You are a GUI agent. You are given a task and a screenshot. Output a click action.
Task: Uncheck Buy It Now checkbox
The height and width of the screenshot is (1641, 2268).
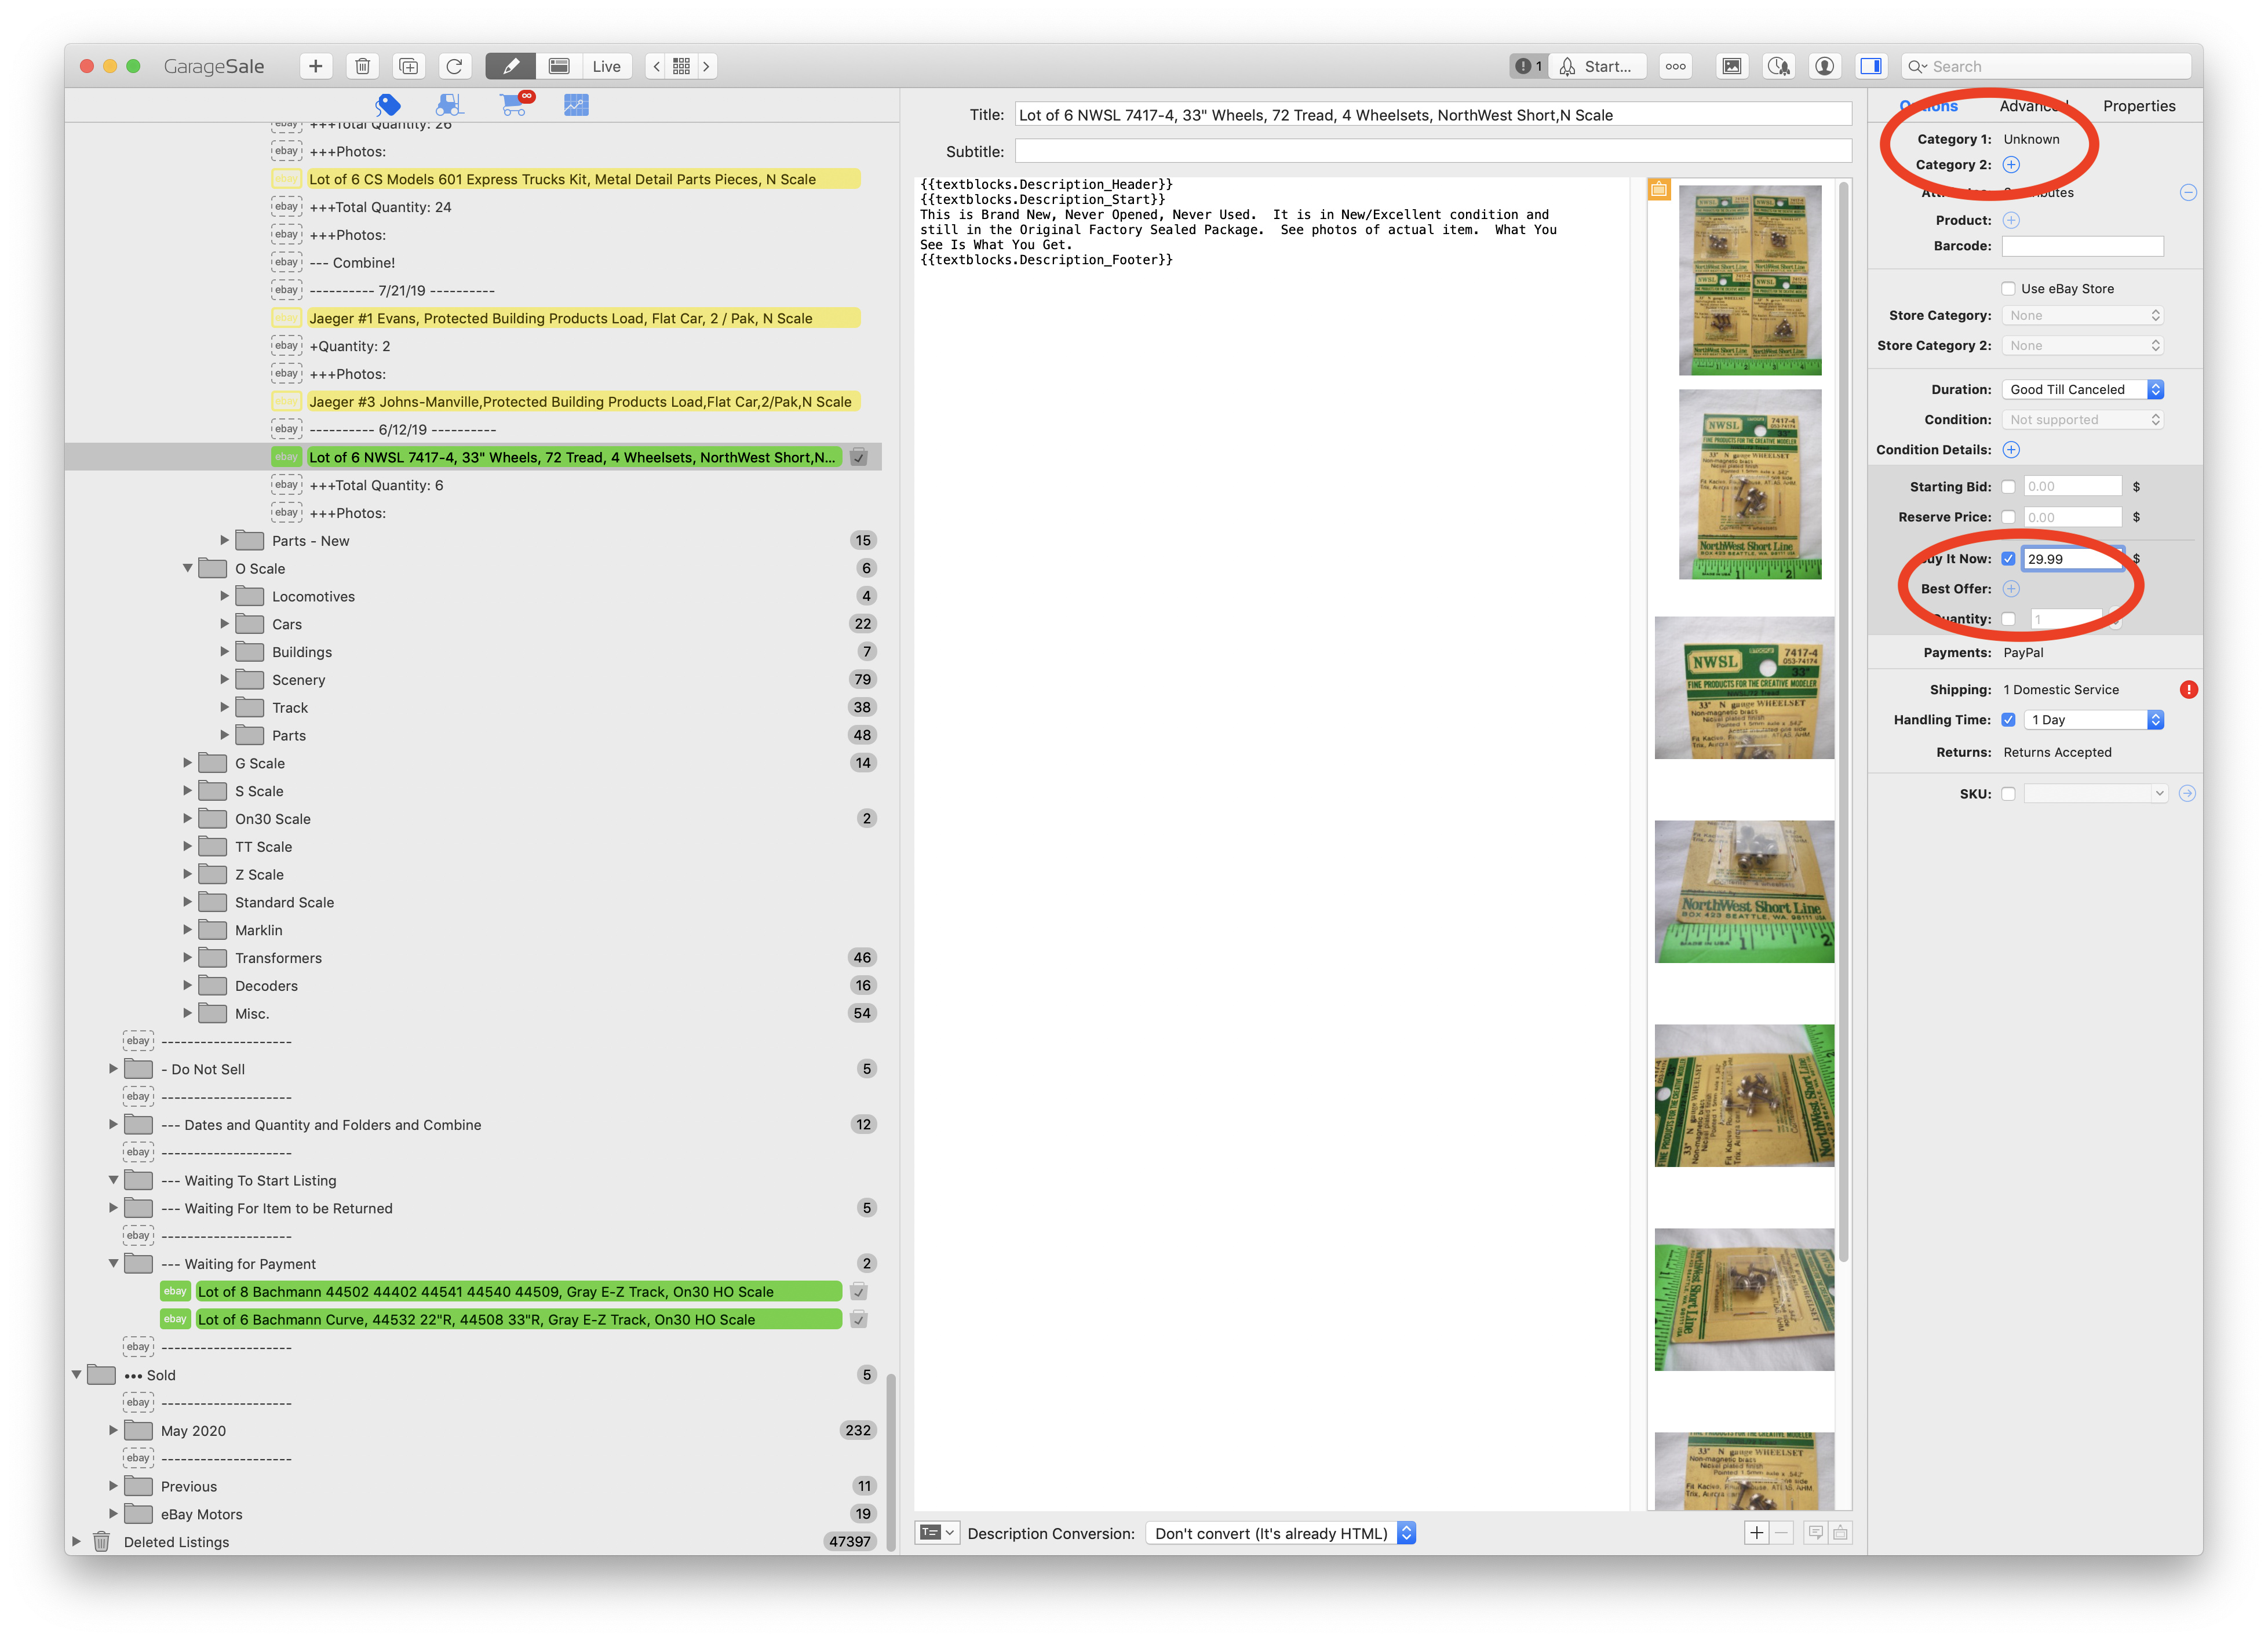2008,559
